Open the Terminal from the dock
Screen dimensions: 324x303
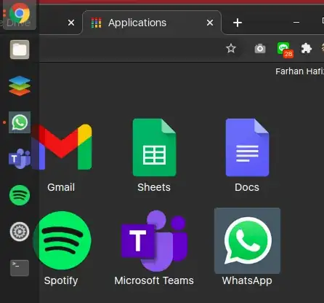pos(20,268)
